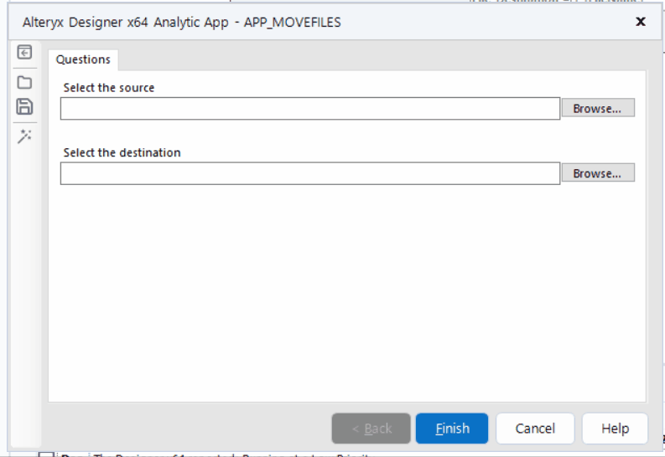Screen dimensions: 665x457
Task: Click the 'Select the source' label
Action: 109,88
